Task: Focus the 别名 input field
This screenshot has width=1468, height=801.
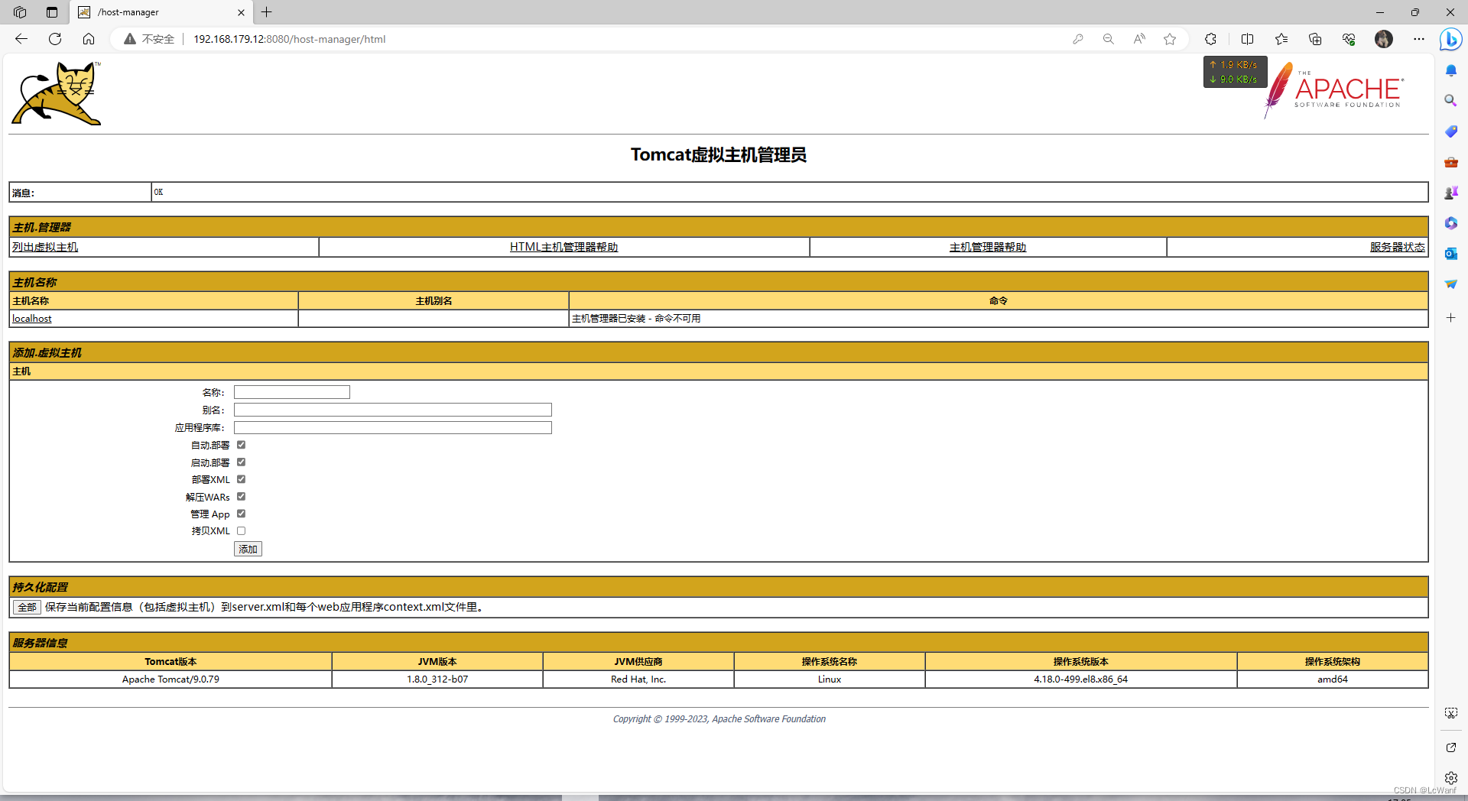Action: [393, 410]
